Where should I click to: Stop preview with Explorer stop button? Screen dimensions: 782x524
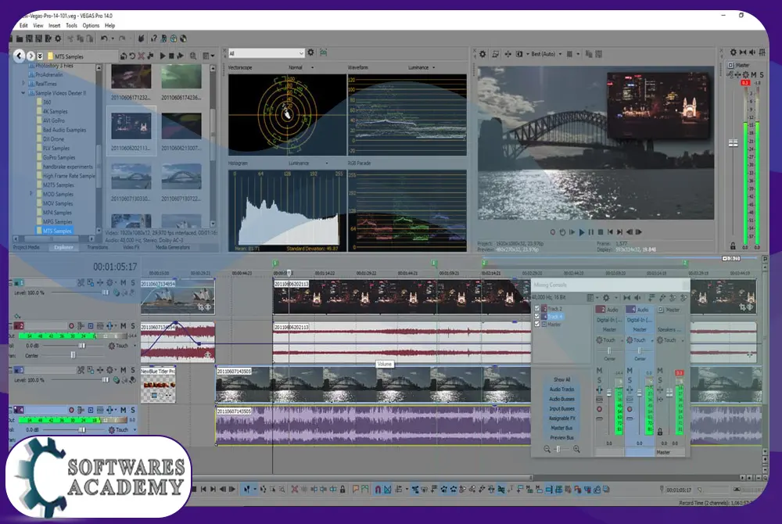[171, 56]
